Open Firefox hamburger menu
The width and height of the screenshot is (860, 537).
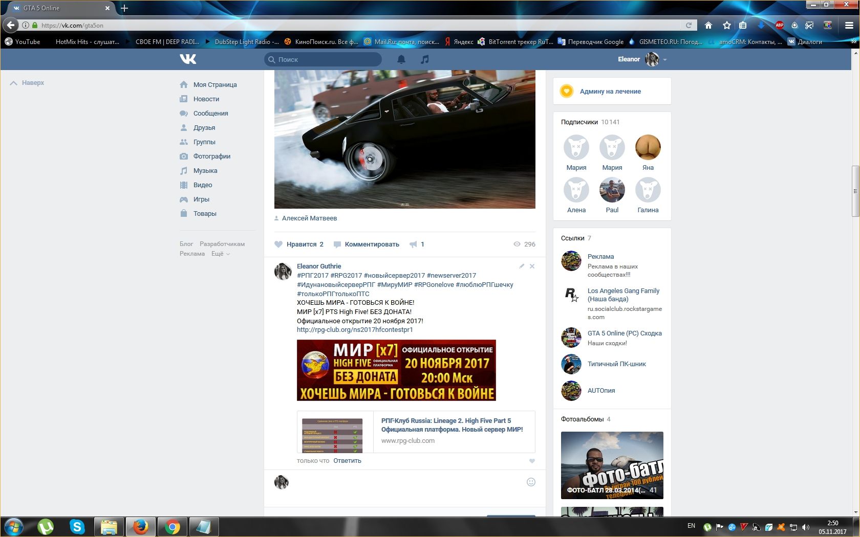pyautogui.click(x=849, y=25)
